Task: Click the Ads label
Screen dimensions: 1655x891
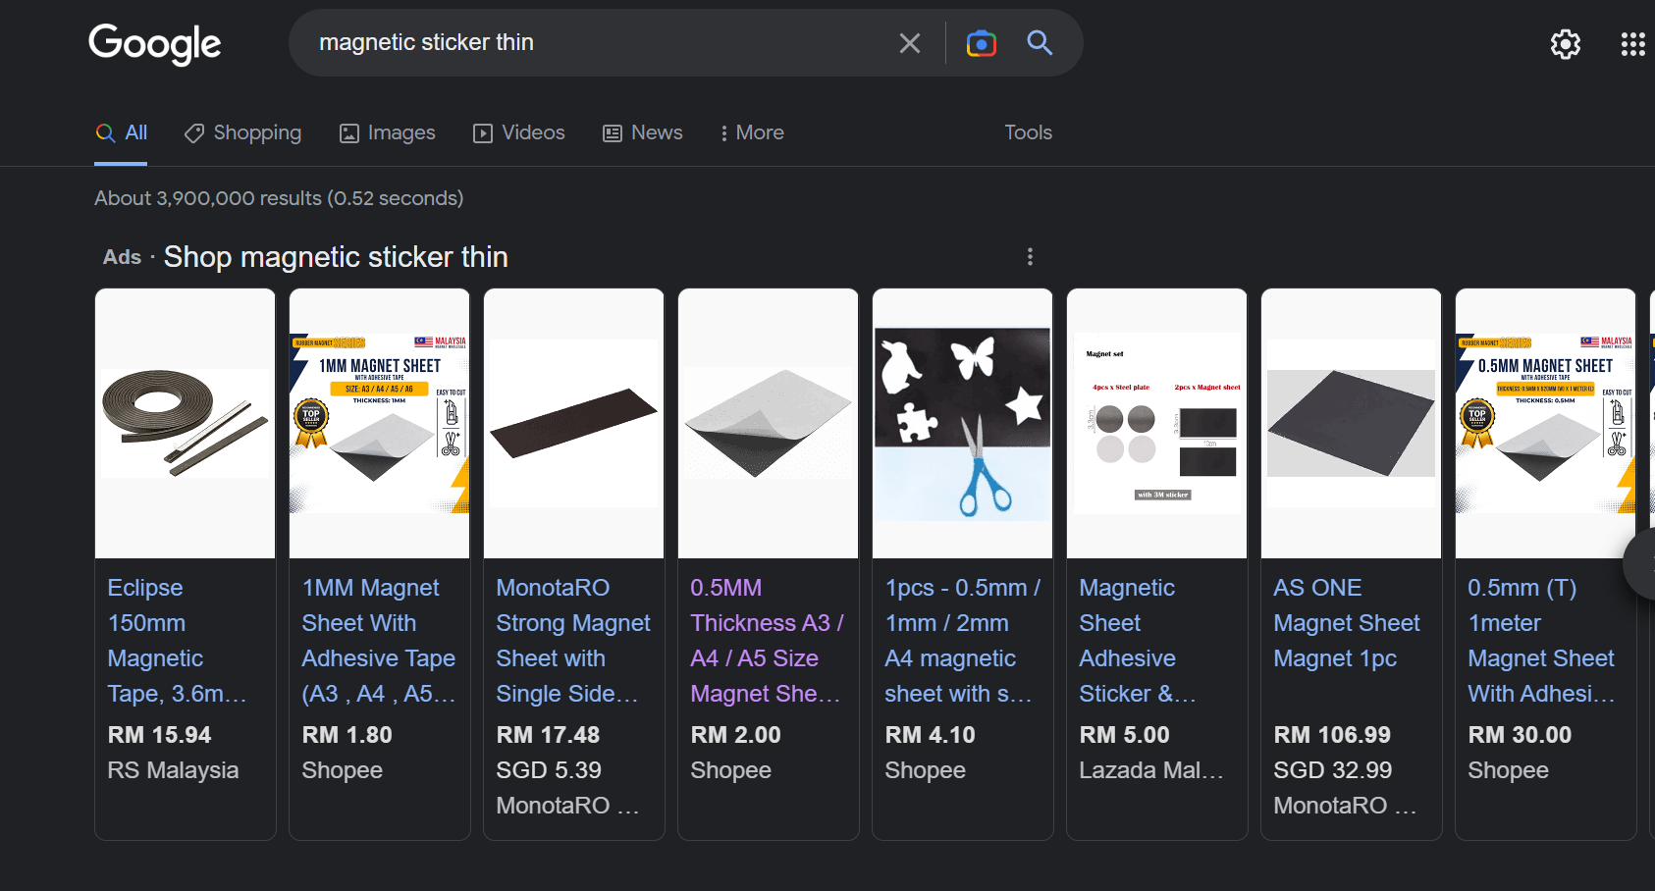Action: coord(122,257)
